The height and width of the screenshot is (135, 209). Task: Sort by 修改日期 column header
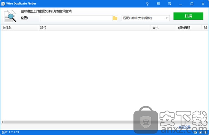pyautogui.click(x=189, y=28)
